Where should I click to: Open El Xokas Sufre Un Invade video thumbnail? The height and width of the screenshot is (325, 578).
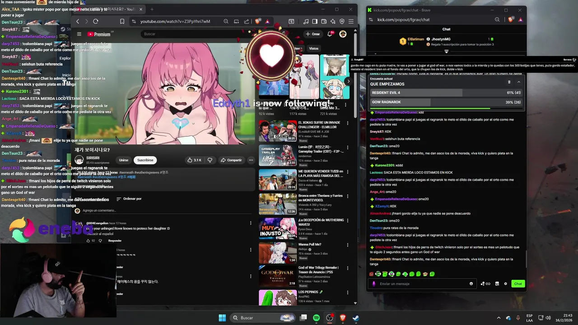point(277,130)
